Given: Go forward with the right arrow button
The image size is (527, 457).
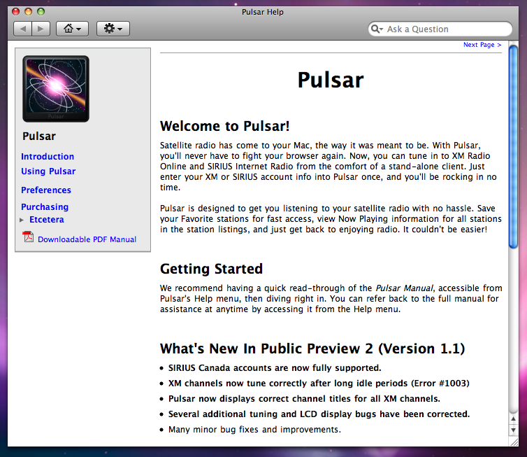Looking at the screenshot, I should pos(41,29).
